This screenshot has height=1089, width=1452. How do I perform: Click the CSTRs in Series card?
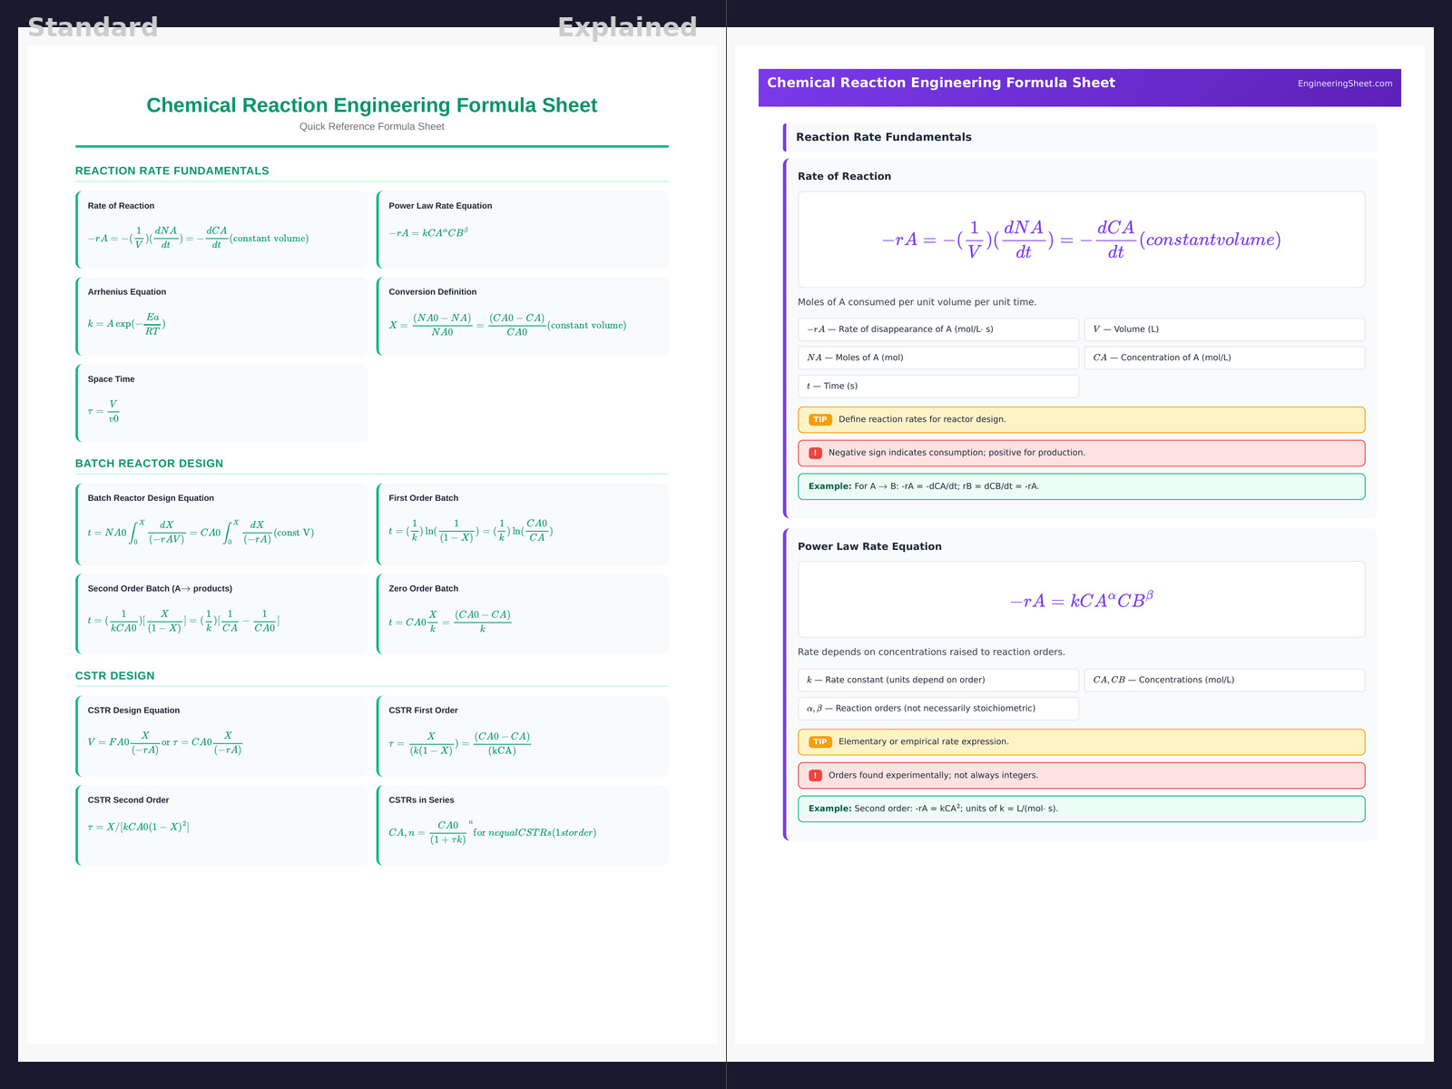pyautogui.click(x=523, y=825)
